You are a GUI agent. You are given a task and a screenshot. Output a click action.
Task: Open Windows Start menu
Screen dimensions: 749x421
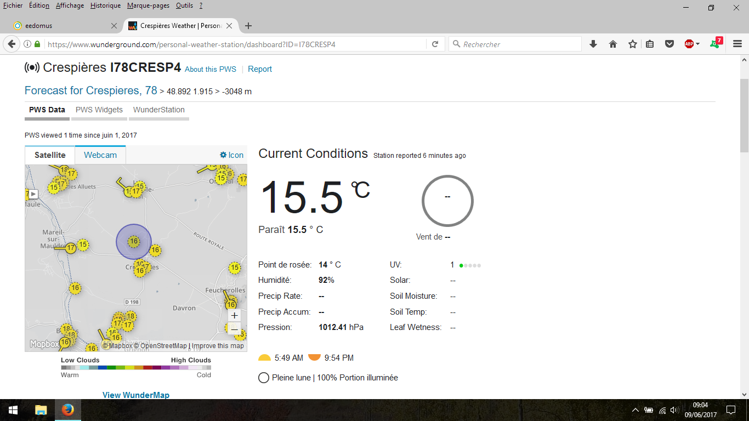(13, 410)
